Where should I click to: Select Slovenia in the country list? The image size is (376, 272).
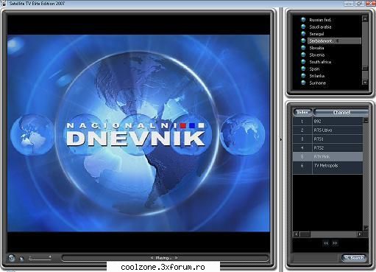tap(317, 55)
